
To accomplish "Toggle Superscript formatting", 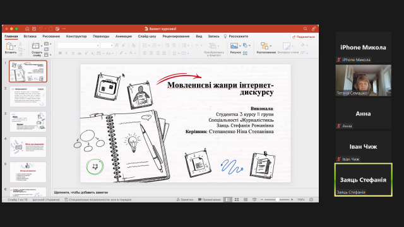I will pyautogui.click(x=86, y=53).
